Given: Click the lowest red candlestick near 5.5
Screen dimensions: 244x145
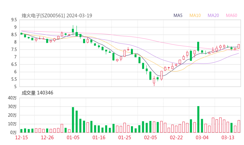Looking at the screenshot, I should tap(154, 81).
